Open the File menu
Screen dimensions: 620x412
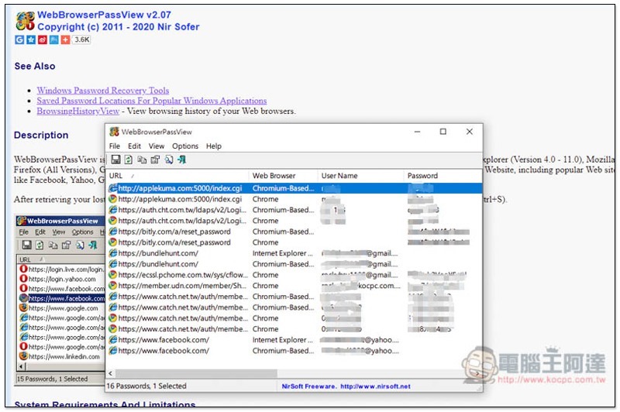[x=114, y=146]
